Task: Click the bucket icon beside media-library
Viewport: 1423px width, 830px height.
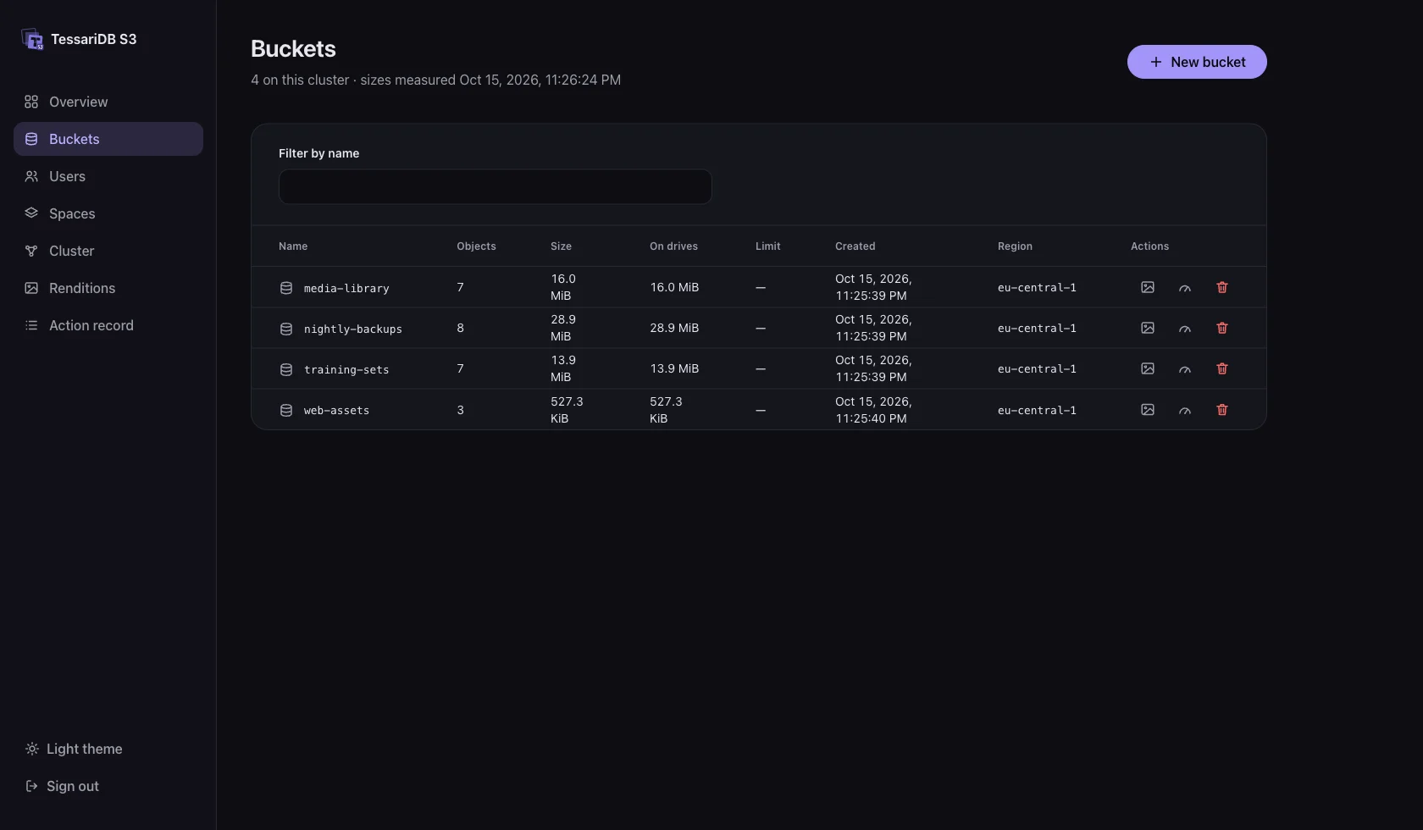Action: [286, 288]
